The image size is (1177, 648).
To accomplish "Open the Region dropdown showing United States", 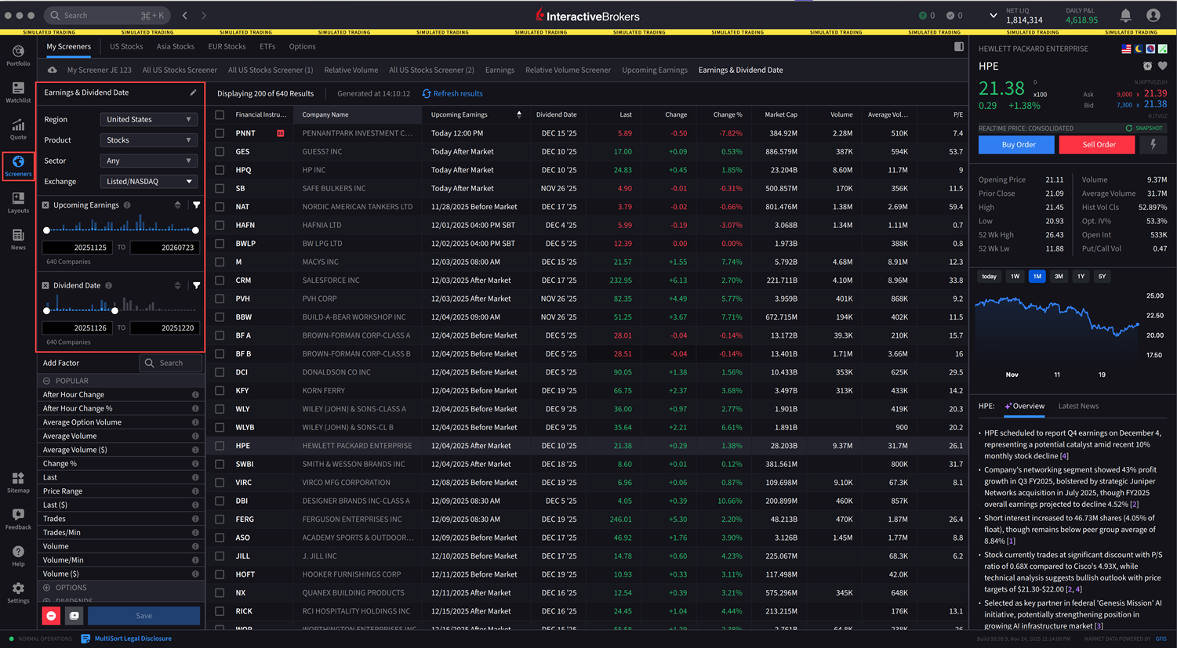I will pos(148,119).
